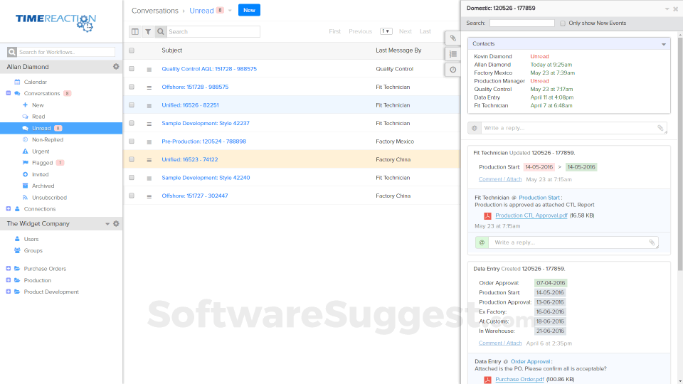
Task: Open the Purchase Order.pdf link
Action: pyautogui.click(x=519, y=379)
